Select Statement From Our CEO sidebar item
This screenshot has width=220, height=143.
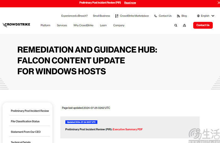(x=26, y=132)
